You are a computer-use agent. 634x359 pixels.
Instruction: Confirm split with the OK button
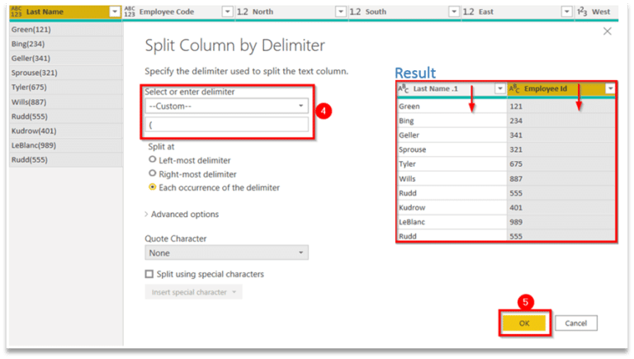click(524, 323)
